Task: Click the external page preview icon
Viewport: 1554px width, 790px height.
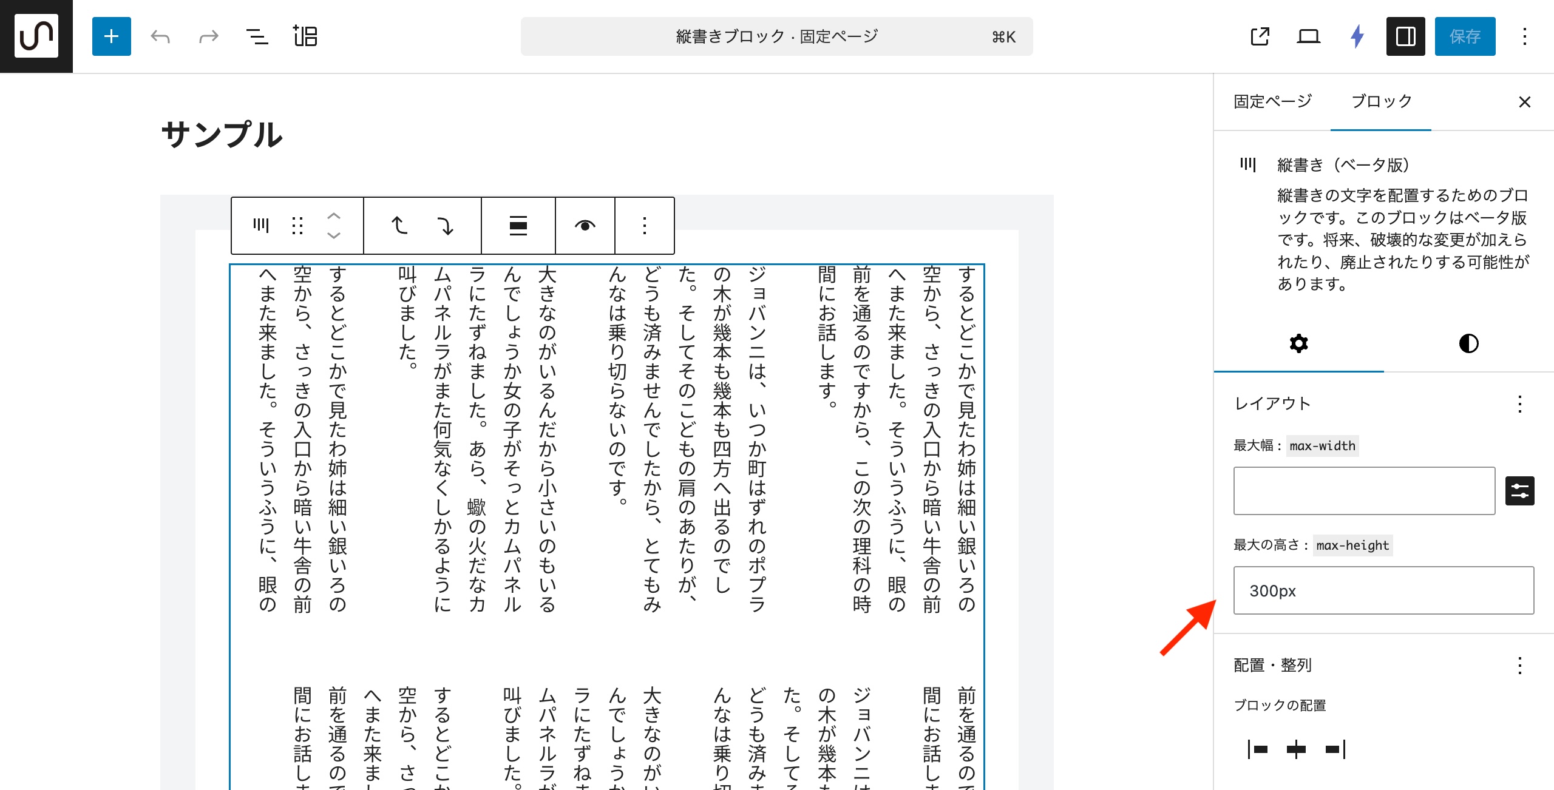Action: tap(1260, 36)
